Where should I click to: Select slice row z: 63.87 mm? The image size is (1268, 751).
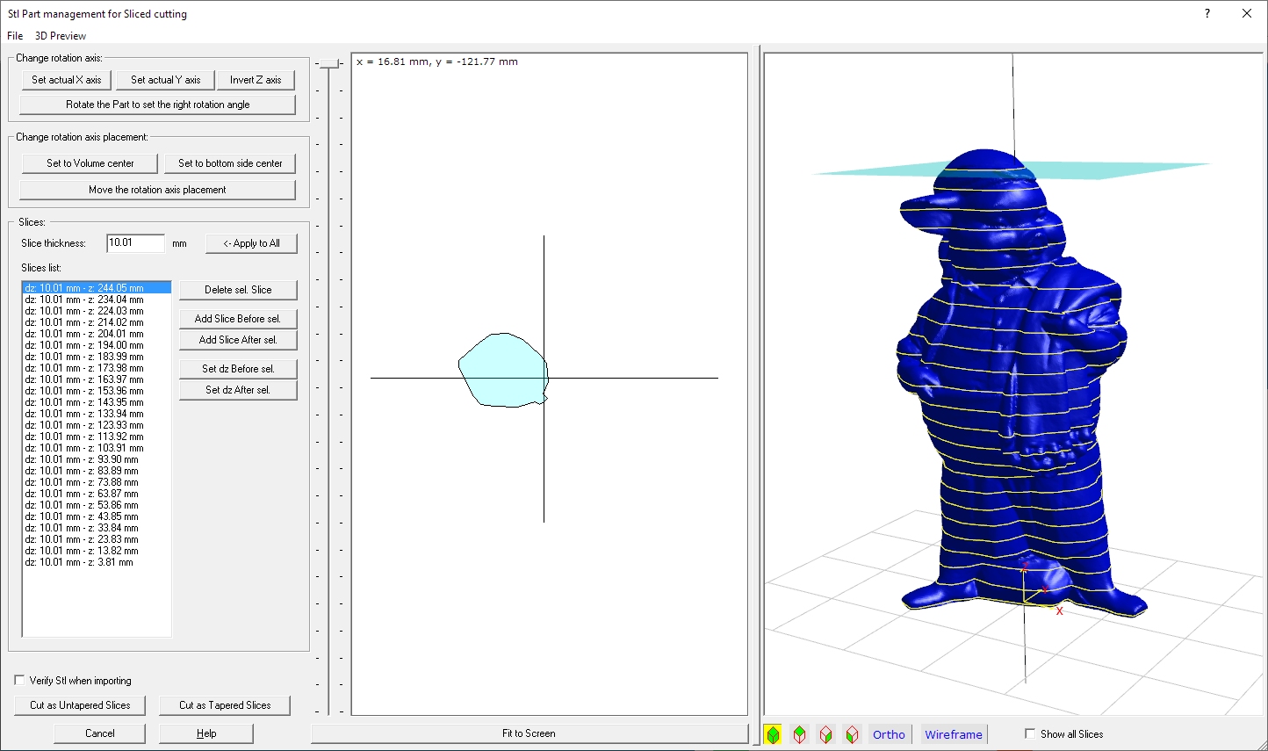[97, 494]
